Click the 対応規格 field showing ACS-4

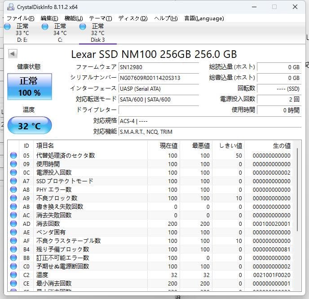(210, 121)
